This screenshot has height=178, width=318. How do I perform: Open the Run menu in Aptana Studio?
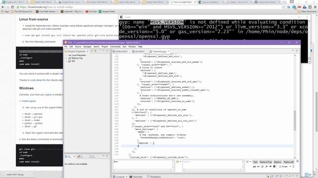(x=124, y=46)
